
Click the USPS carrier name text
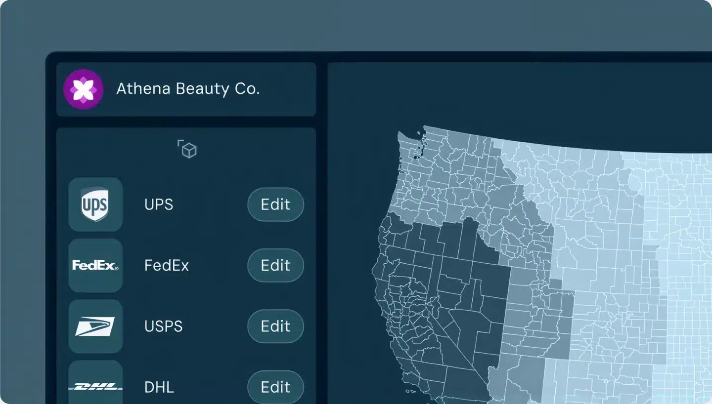(x=163, y=326)
